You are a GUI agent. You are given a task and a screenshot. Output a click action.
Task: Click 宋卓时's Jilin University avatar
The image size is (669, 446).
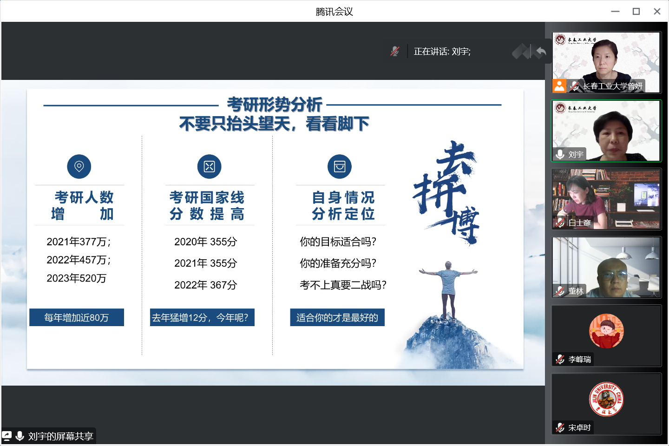click(606, 399)
